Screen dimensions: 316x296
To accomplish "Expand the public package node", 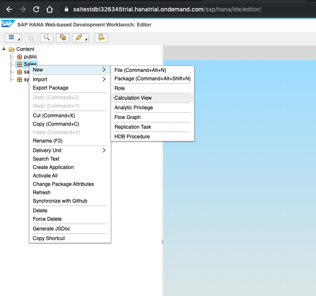I will [11, 57].
